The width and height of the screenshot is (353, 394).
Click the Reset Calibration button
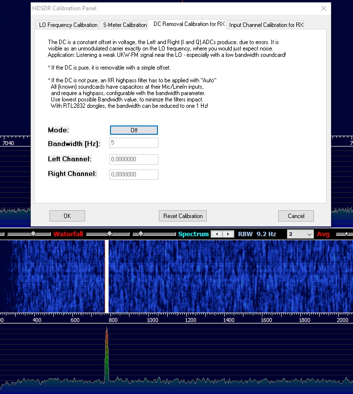click(183, 216)
